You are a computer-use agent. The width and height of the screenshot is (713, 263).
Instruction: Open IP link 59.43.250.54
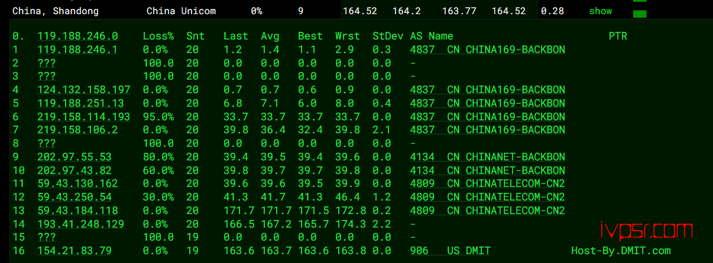tap(74, 197)
